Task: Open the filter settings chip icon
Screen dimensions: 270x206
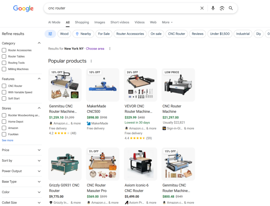Action: [50, 34]
